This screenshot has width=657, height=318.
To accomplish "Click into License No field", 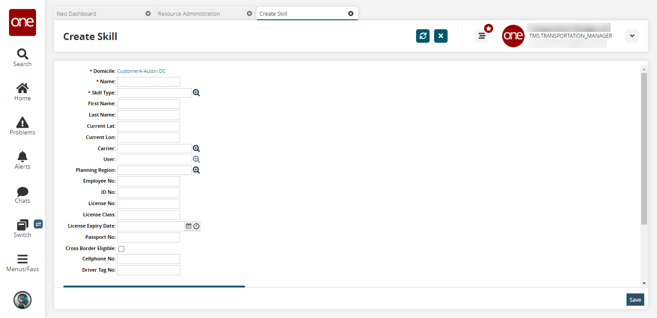I will coord(149,204).
